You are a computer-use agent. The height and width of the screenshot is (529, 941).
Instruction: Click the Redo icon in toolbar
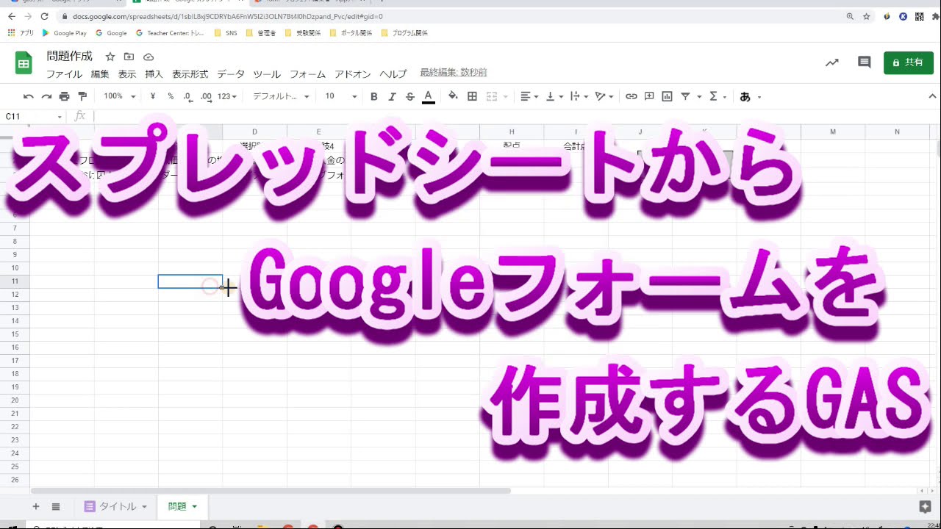(x=46, y=96)
